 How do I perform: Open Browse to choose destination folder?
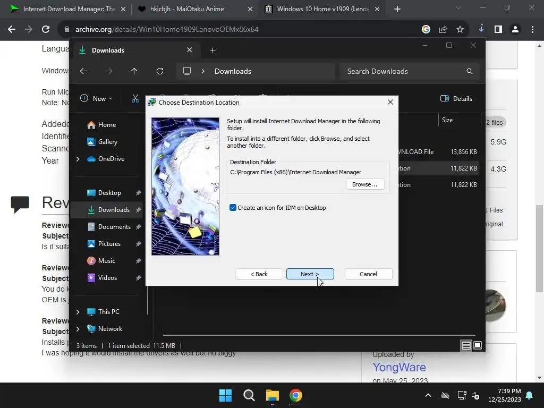pyautogui.click(x=364, y=184)
